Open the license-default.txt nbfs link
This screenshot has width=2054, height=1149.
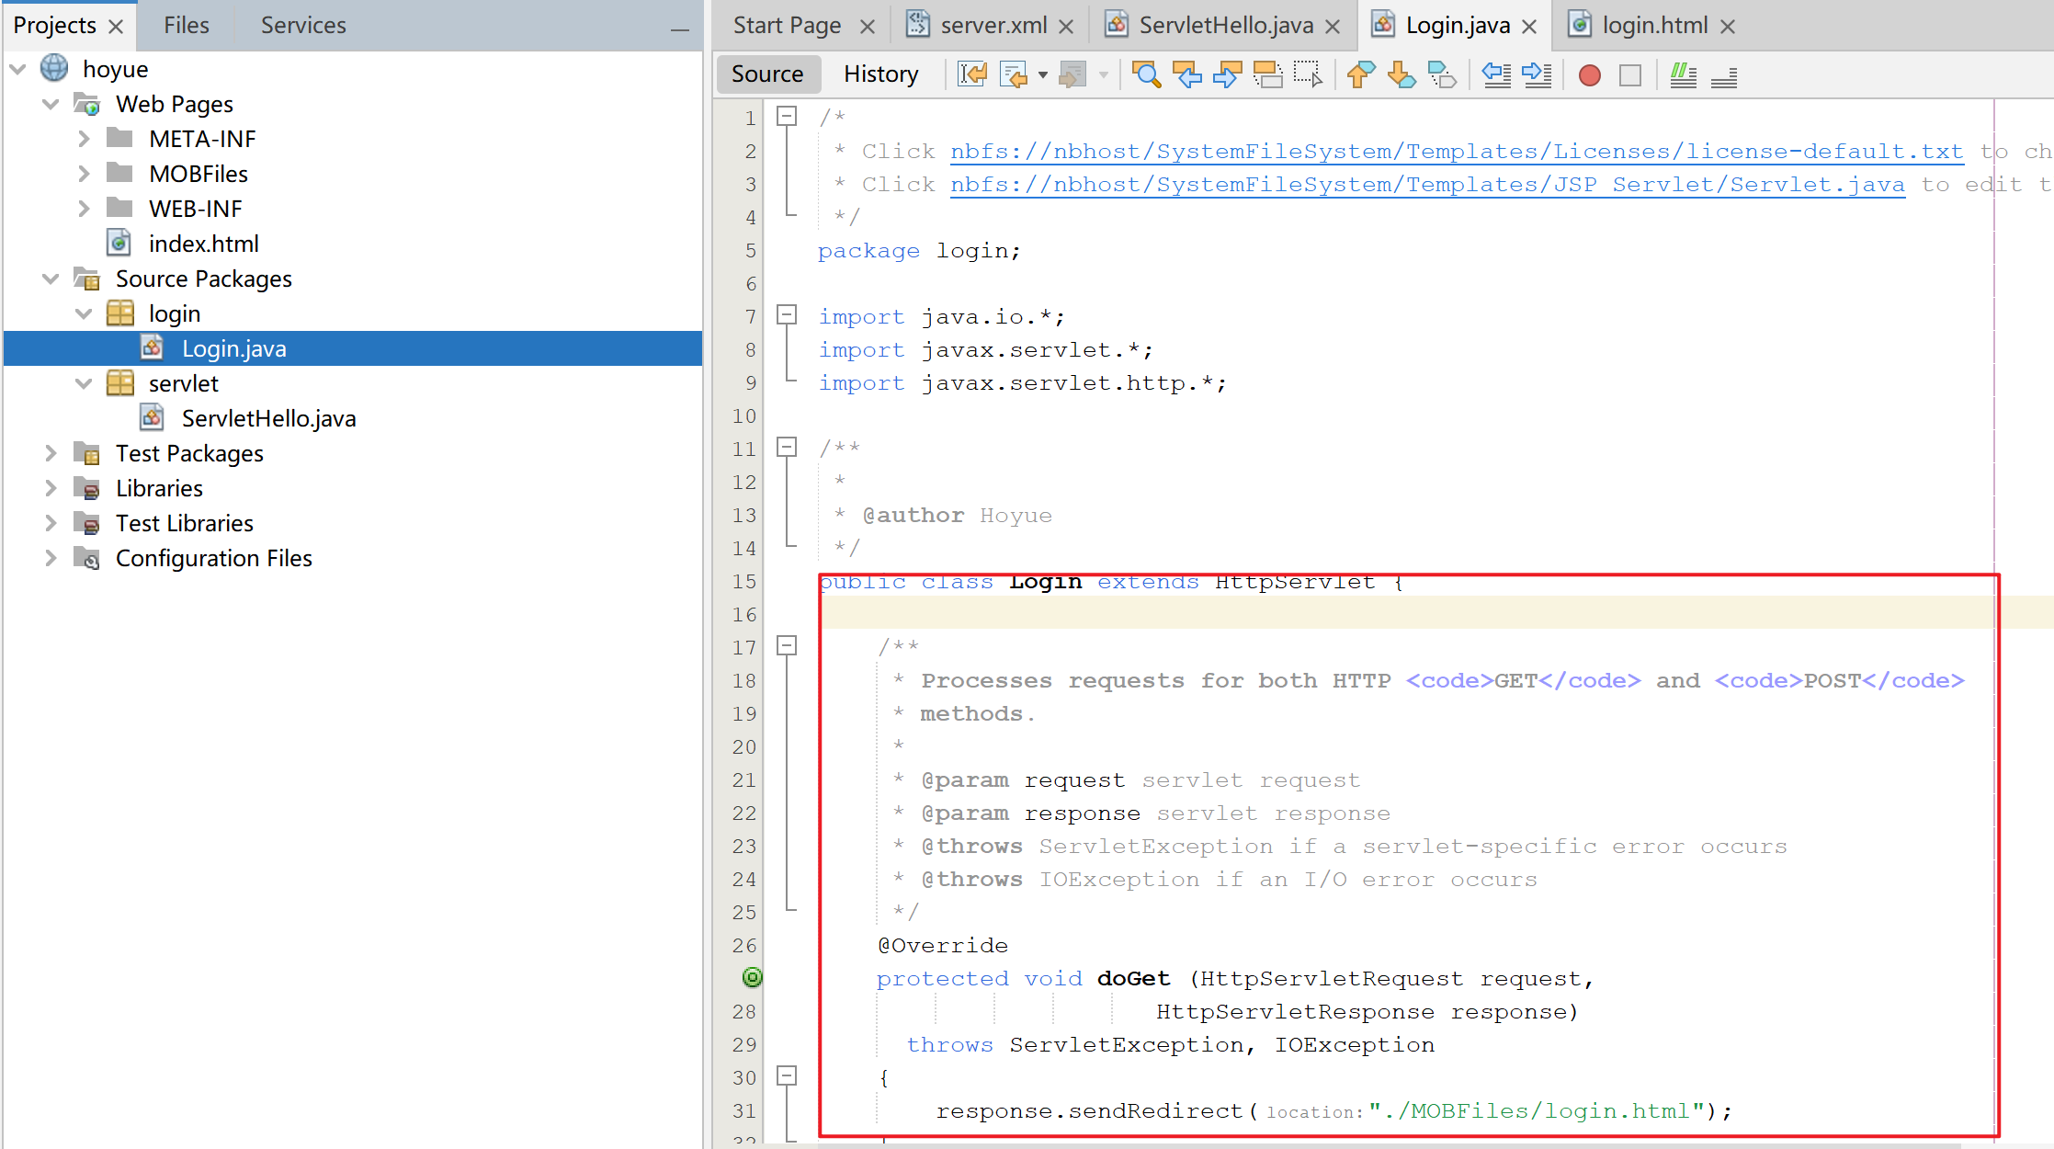[x=1458, y=152]
